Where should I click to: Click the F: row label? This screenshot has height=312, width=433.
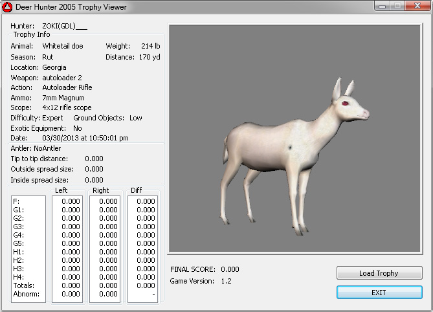click(16, 201)
